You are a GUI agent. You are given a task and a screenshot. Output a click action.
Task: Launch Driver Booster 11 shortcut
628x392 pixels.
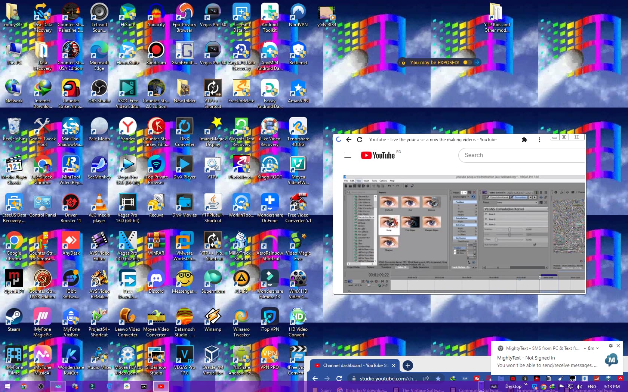(71, 208)
